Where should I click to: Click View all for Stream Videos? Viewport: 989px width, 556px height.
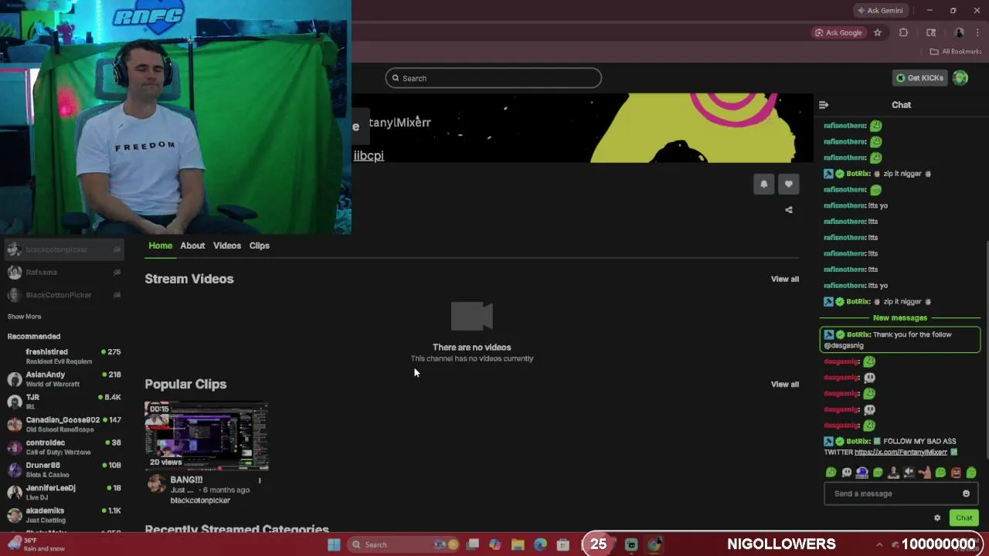[784, 279]
